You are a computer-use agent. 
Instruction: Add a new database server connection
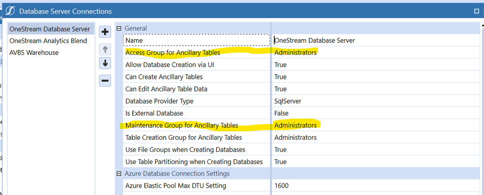point(105,31)
